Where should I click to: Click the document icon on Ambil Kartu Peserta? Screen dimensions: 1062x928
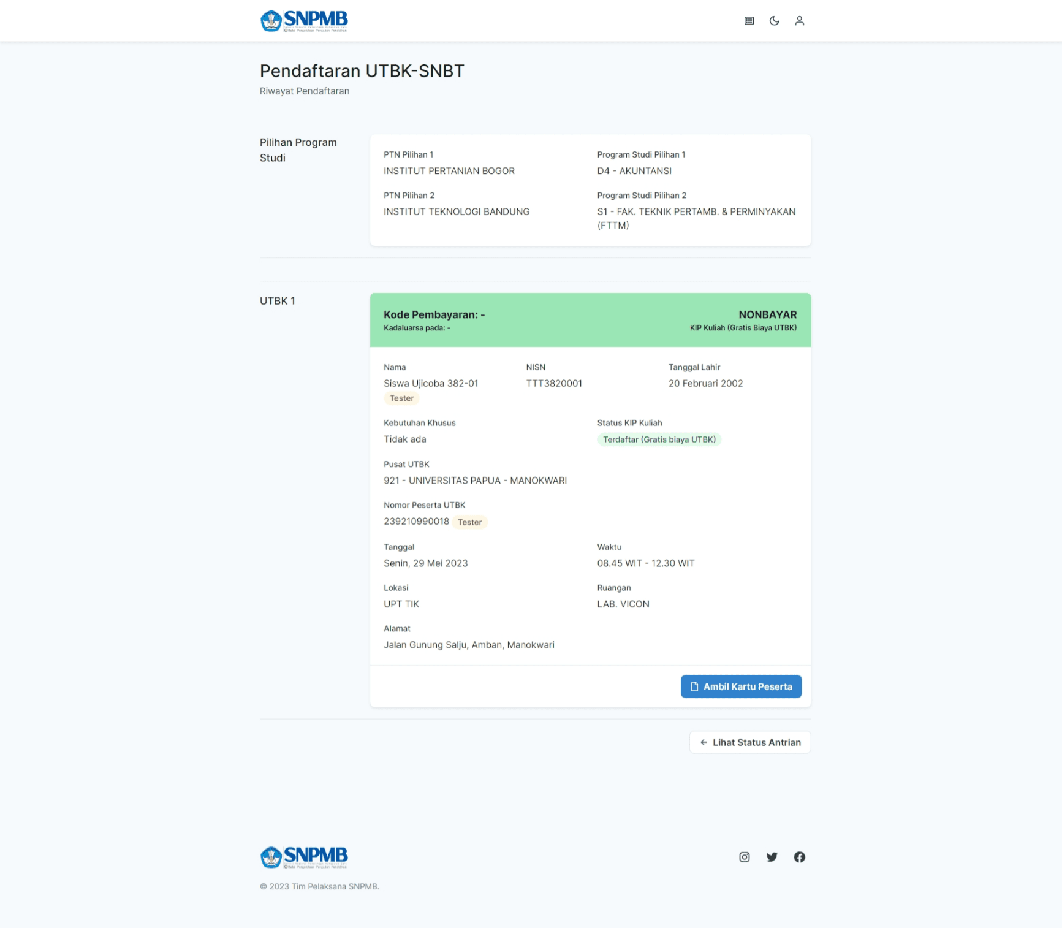click(693, 686)
